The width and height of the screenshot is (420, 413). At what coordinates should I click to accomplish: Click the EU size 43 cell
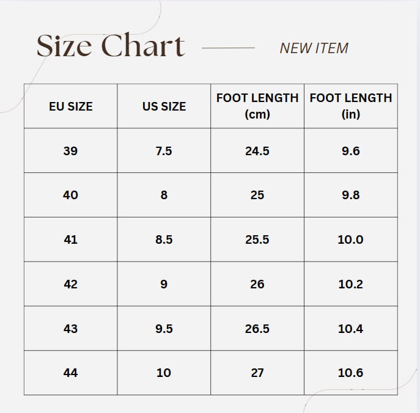(x=71, y=329)
